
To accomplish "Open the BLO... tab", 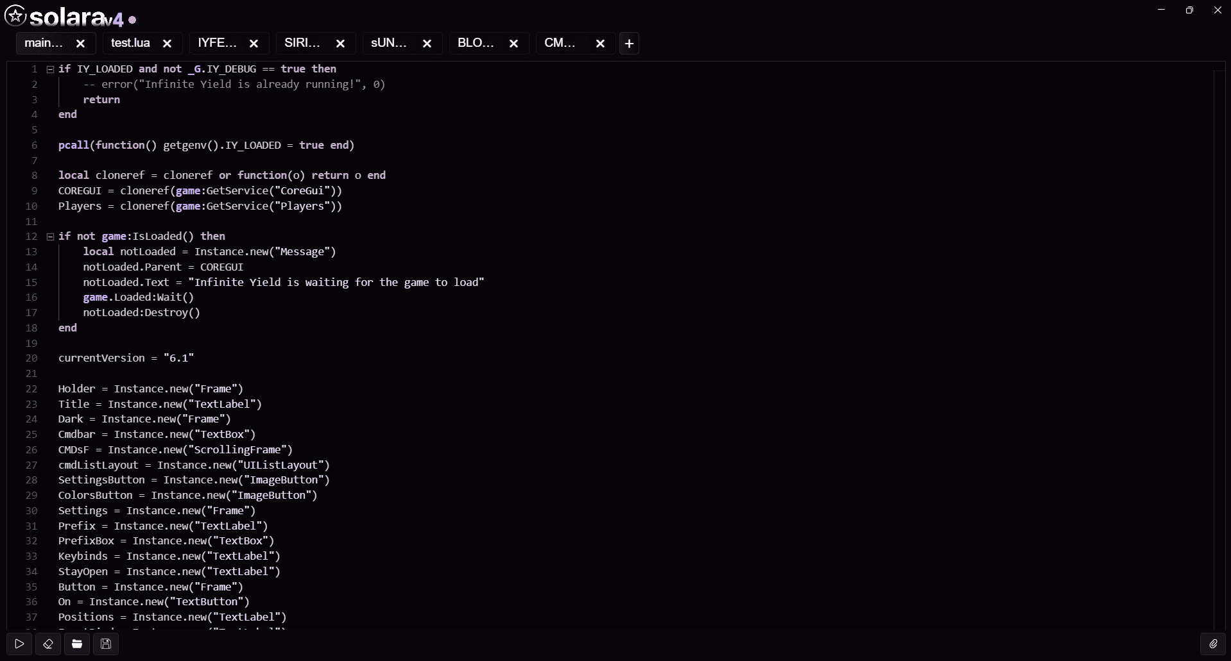I will tap(476, 43).
